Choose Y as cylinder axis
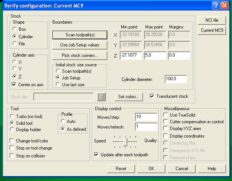Image resolution: width=232 pixels, height=181 pixels. (x=15, y=69)
